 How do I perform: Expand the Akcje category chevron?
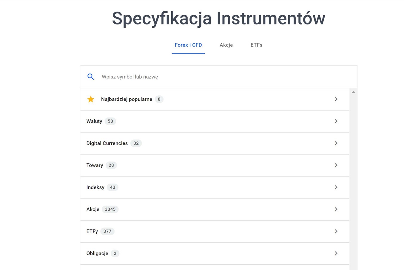point(336,210)
